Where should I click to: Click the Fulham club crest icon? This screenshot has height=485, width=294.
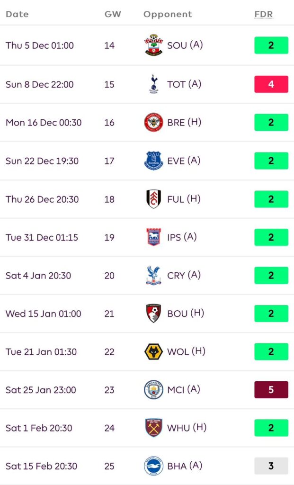(153, 199)
